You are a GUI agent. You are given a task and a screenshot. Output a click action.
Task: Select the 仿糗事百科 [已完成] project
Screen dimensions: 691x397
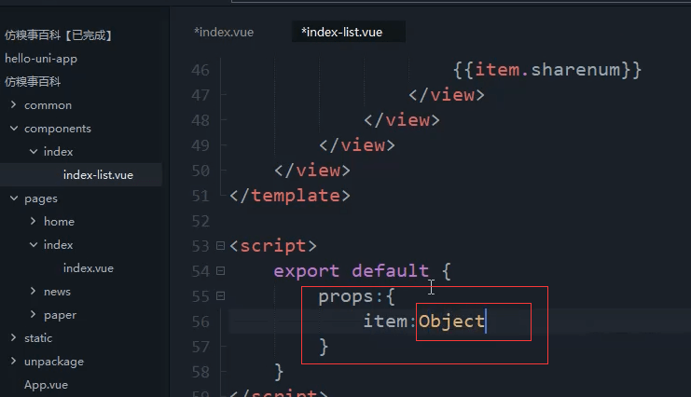(58, 35)
